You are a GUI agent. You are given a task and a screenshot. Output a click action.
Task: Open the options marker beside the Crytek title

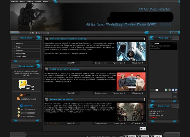pyautogui.click(x=144, y=69)
